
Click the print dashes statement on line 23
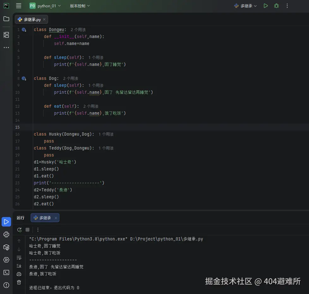(69, 183)
